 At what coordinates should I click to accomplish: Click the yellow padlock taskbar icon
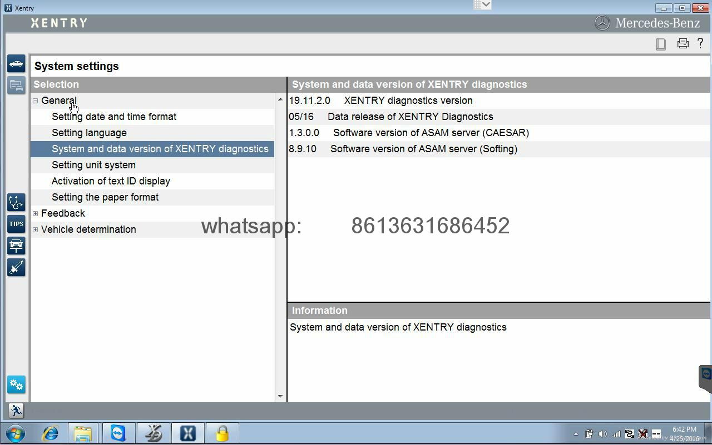[222, 433]
